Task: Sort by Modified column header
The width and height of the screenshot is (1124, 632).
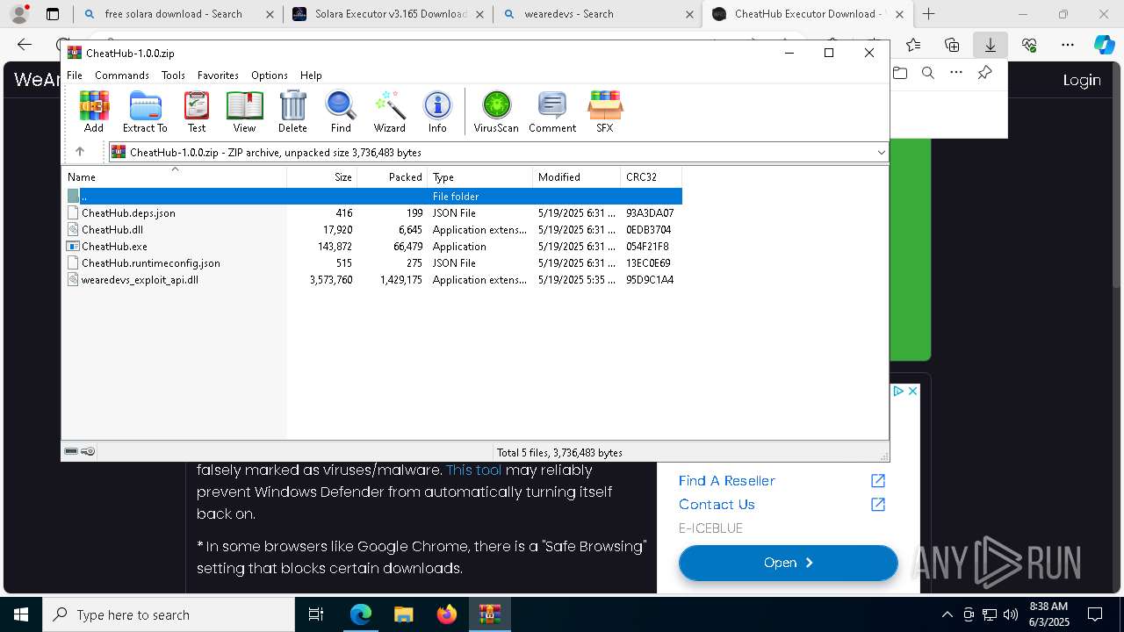Action: 576,177
